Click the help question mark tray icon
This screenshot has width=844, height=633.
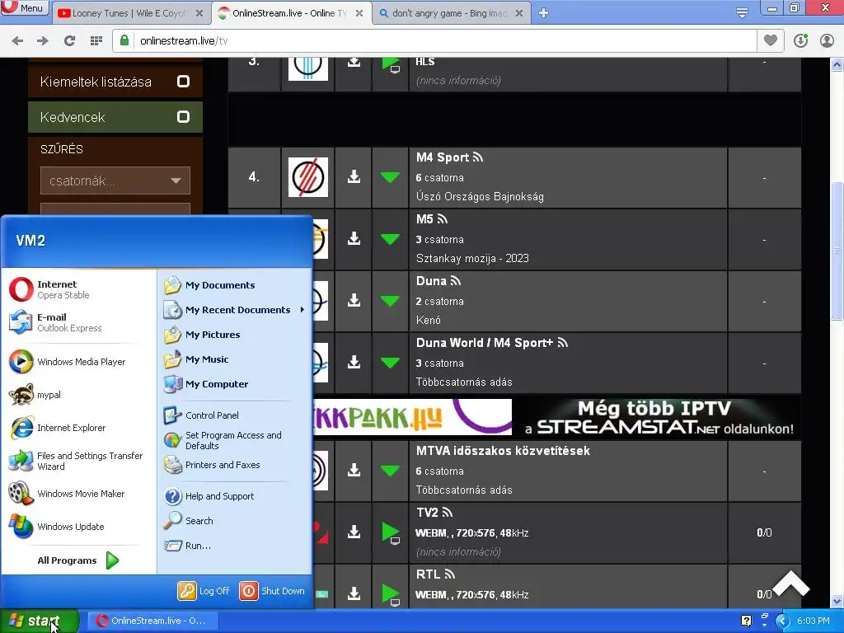click(x=746, y=621)
